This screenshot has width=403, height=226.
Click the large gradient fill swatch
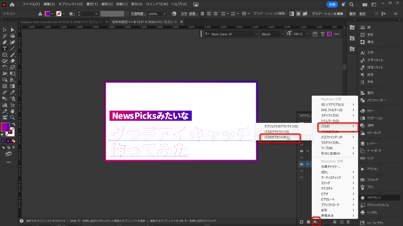[5, 127]
